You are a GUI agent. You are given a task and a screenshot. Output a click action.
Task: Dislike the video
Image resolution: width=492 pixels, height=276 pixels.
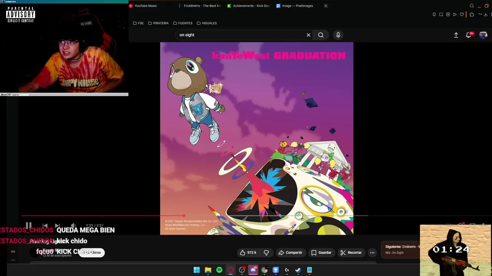(x=266, y=253)
